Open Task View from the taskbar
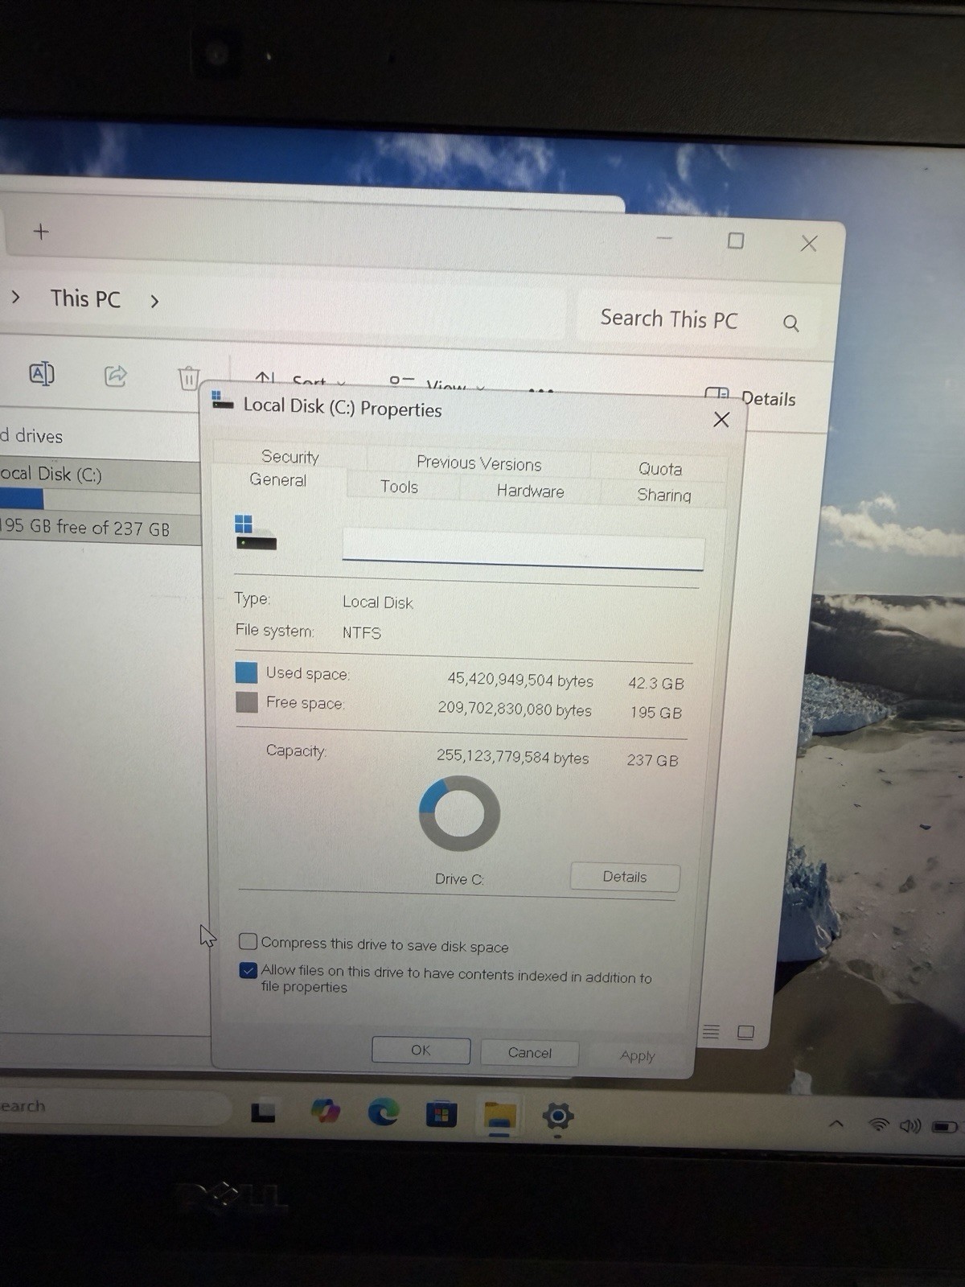Viewport: 965px width, 1287px height. [x=263, y=1112]
